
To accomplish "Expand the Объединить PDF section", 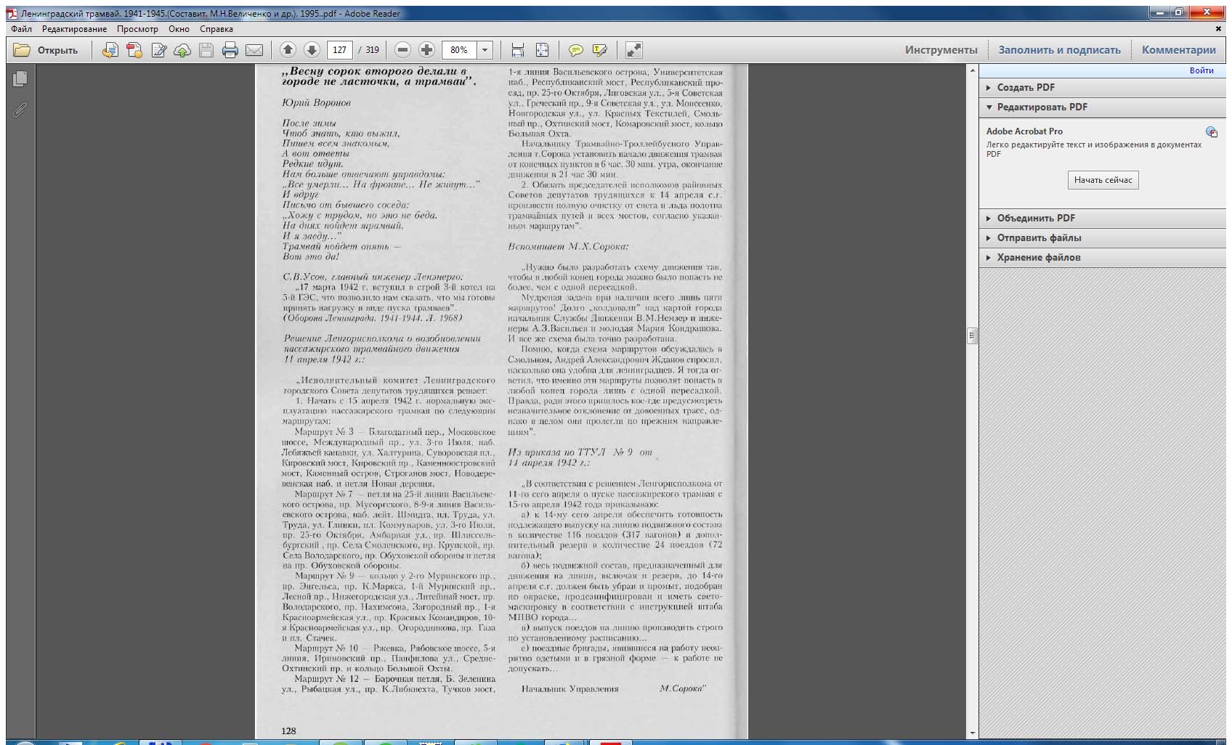I will point(1036,218).
